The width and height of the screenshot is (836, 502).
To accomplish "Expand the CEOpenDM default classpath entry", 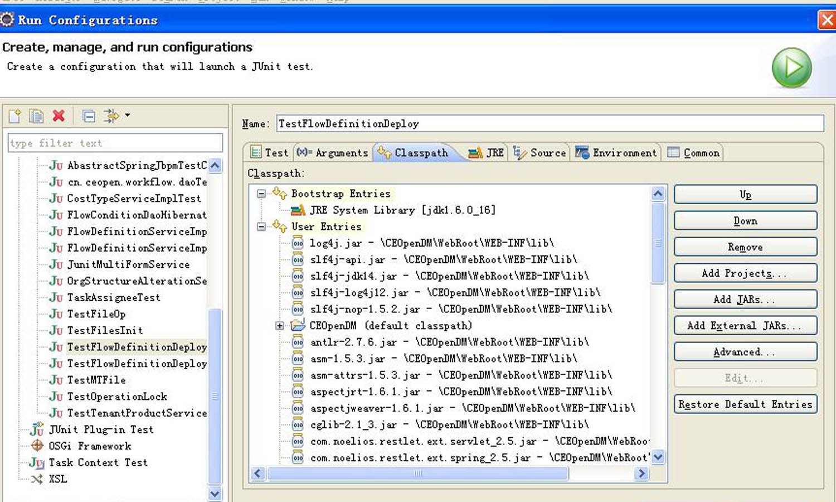I will click(x=280, y=325).
